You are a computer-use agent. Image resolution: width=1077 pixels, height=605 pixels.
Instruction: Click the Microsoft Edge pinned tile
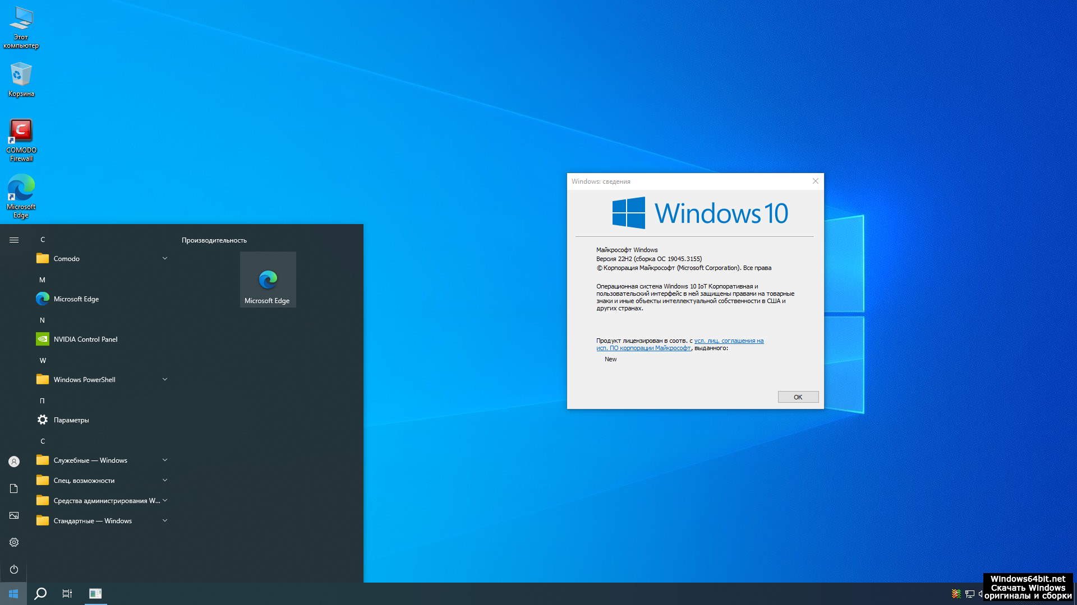pos(268,280)
